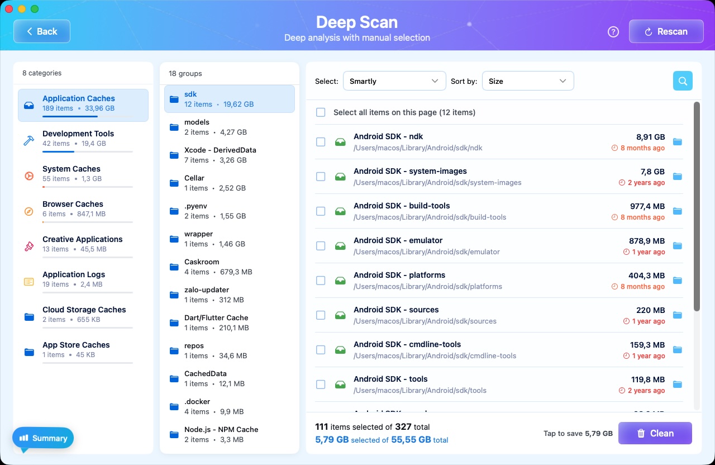
Task: Click the brush icon for Creative Applications
Action: coord(28,246)
